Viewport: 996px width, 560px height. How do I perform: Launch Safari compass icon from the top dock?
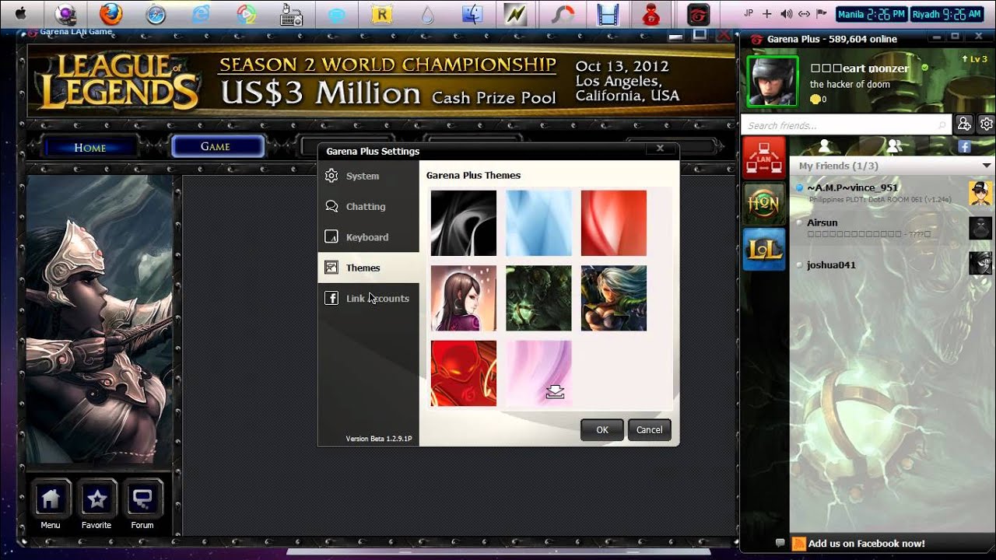pyautogui.click(x=156, y=13)
